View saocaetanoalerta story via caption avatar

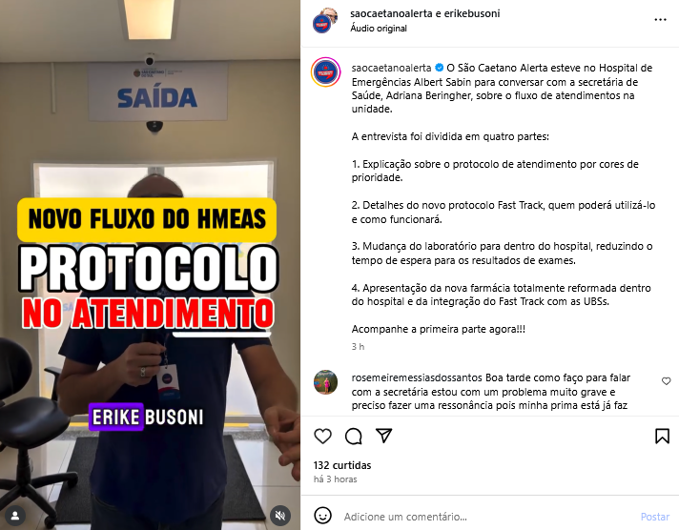point(325,71)
